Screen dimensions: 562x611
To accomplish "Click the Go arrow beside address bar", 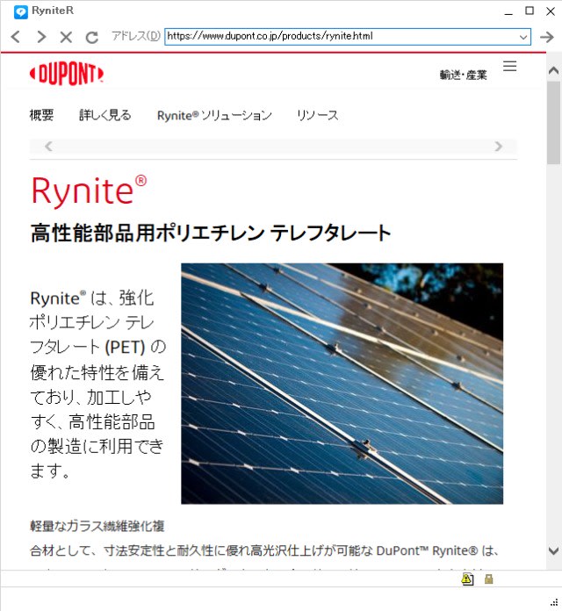I will click(547, 37).
